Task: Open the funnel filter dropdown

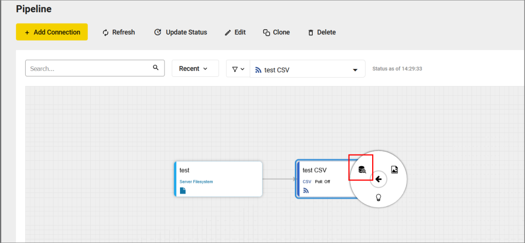Action: (x=238, y=69)
